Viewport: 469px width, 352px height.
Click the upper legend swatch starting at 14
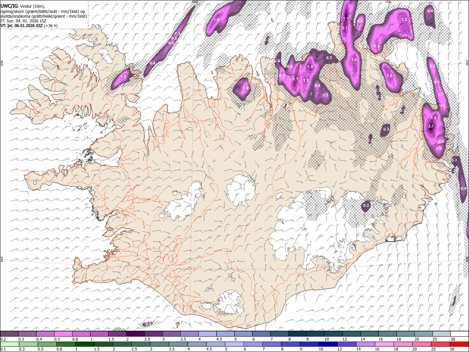tap(369, 334)
